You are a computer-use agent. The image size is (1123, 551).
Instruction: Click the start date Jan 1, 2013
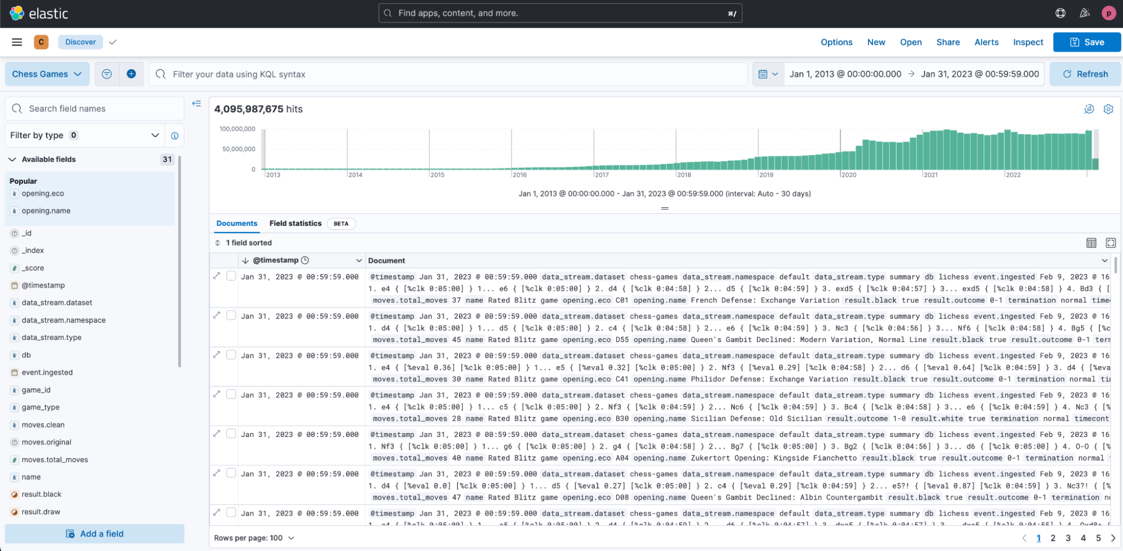[x=845, y=74]
